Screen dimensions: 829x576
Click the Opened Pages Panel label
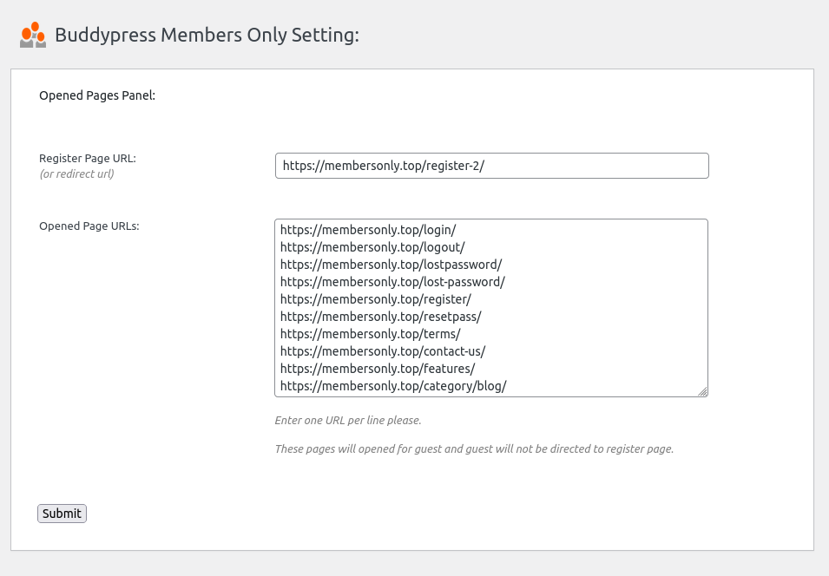[x=96, y=95]
